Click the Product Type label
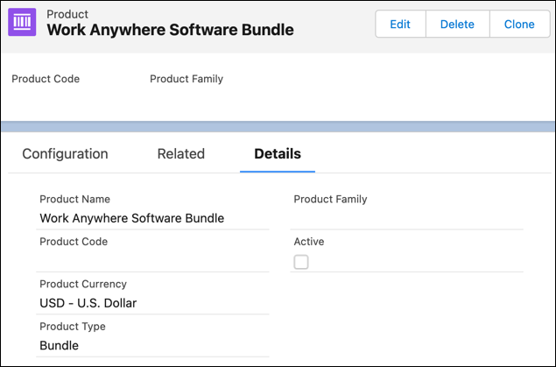556x367 pixels. point(73,326)
